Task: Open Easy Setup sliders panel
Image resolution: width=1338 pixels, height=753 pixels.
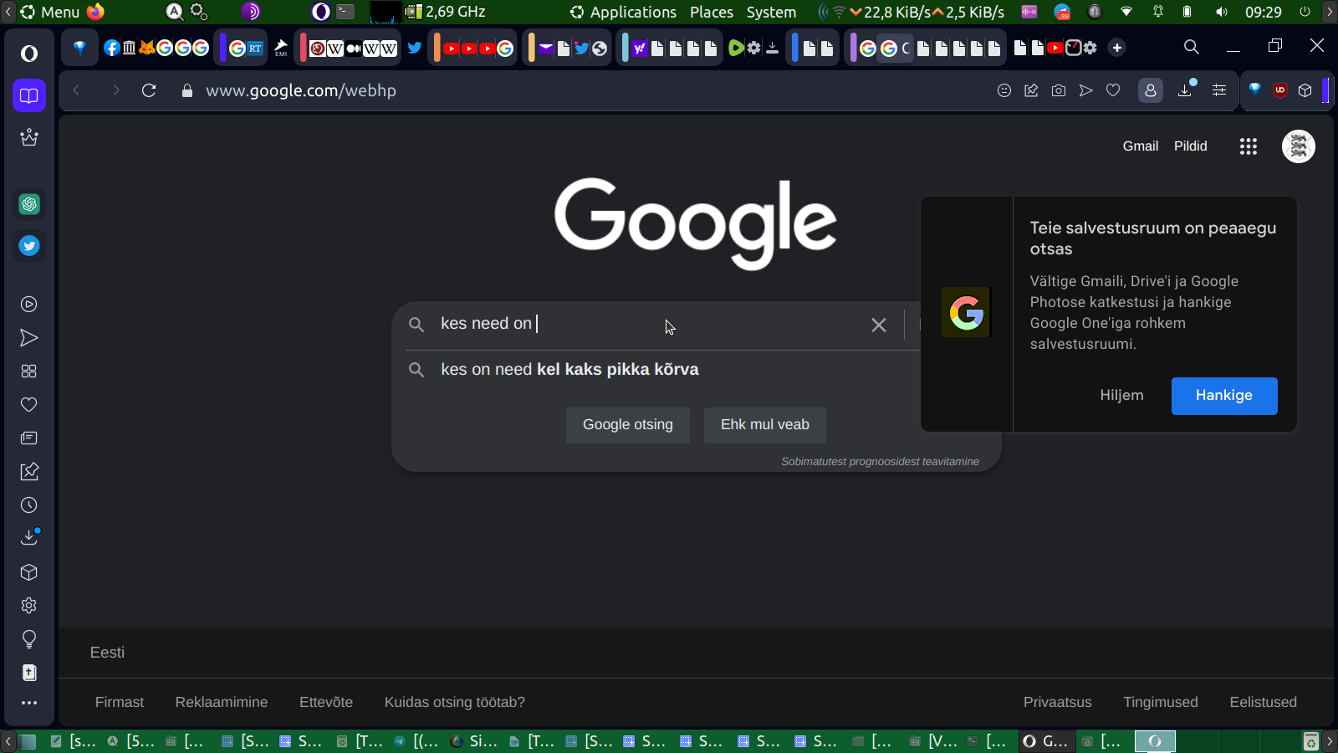Action: [1219, 90]
